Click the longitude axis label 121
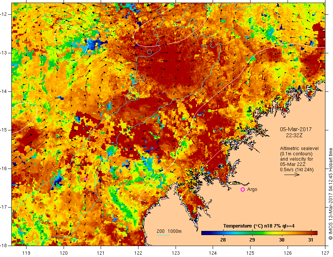The width and height of the screenshot is (333, 257). 101,253
